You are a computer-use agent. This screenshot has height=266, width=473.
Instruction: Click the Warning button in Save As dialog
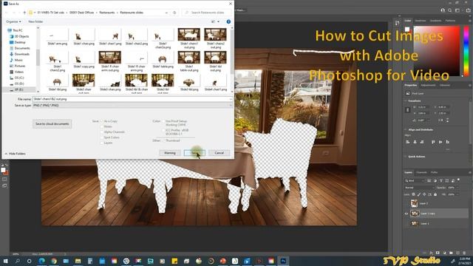(169, 153)
